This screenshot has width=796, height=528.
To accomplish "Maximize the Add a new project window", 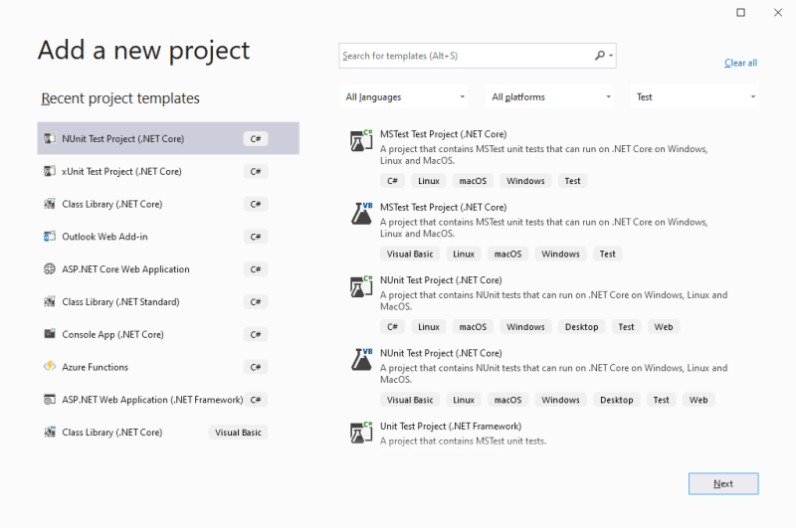I will [740, 12].
